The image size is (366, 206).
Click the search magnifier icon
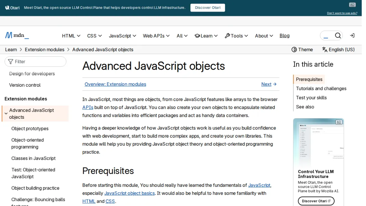click(x=338, y=36)
